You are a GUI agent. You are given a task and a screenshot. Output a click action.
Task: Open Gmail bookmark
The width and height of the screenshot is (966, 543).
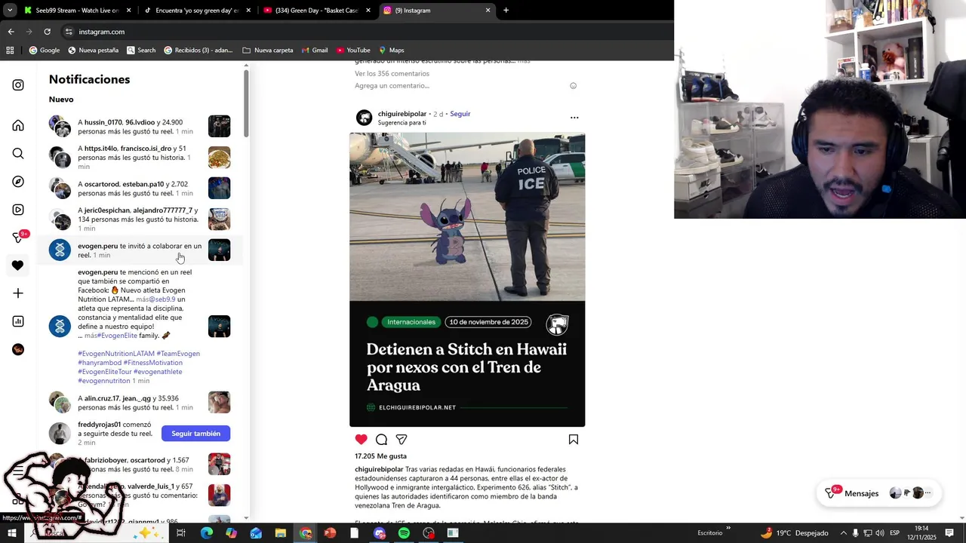click(x=314, y=51)
